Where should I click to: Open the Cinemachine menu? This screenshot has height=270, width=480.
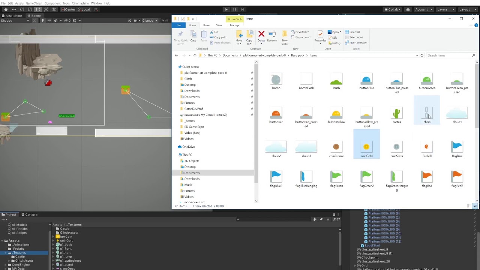[x=80, y=3]
